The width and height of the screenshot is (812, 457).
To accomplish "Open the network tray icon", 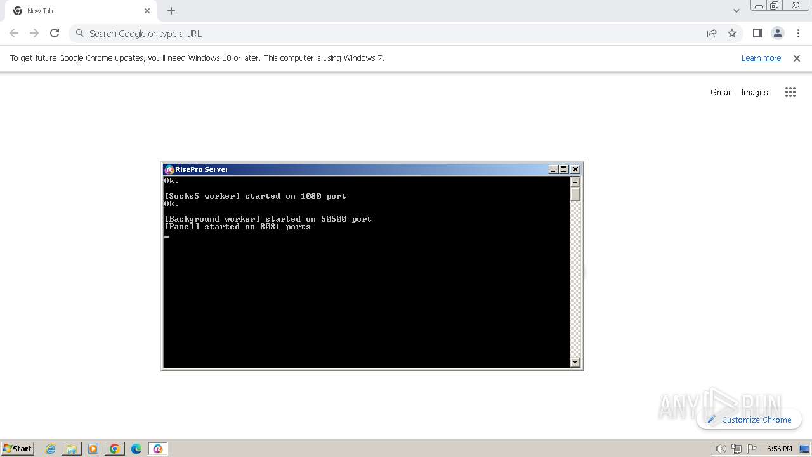I will tap(736, 449).
